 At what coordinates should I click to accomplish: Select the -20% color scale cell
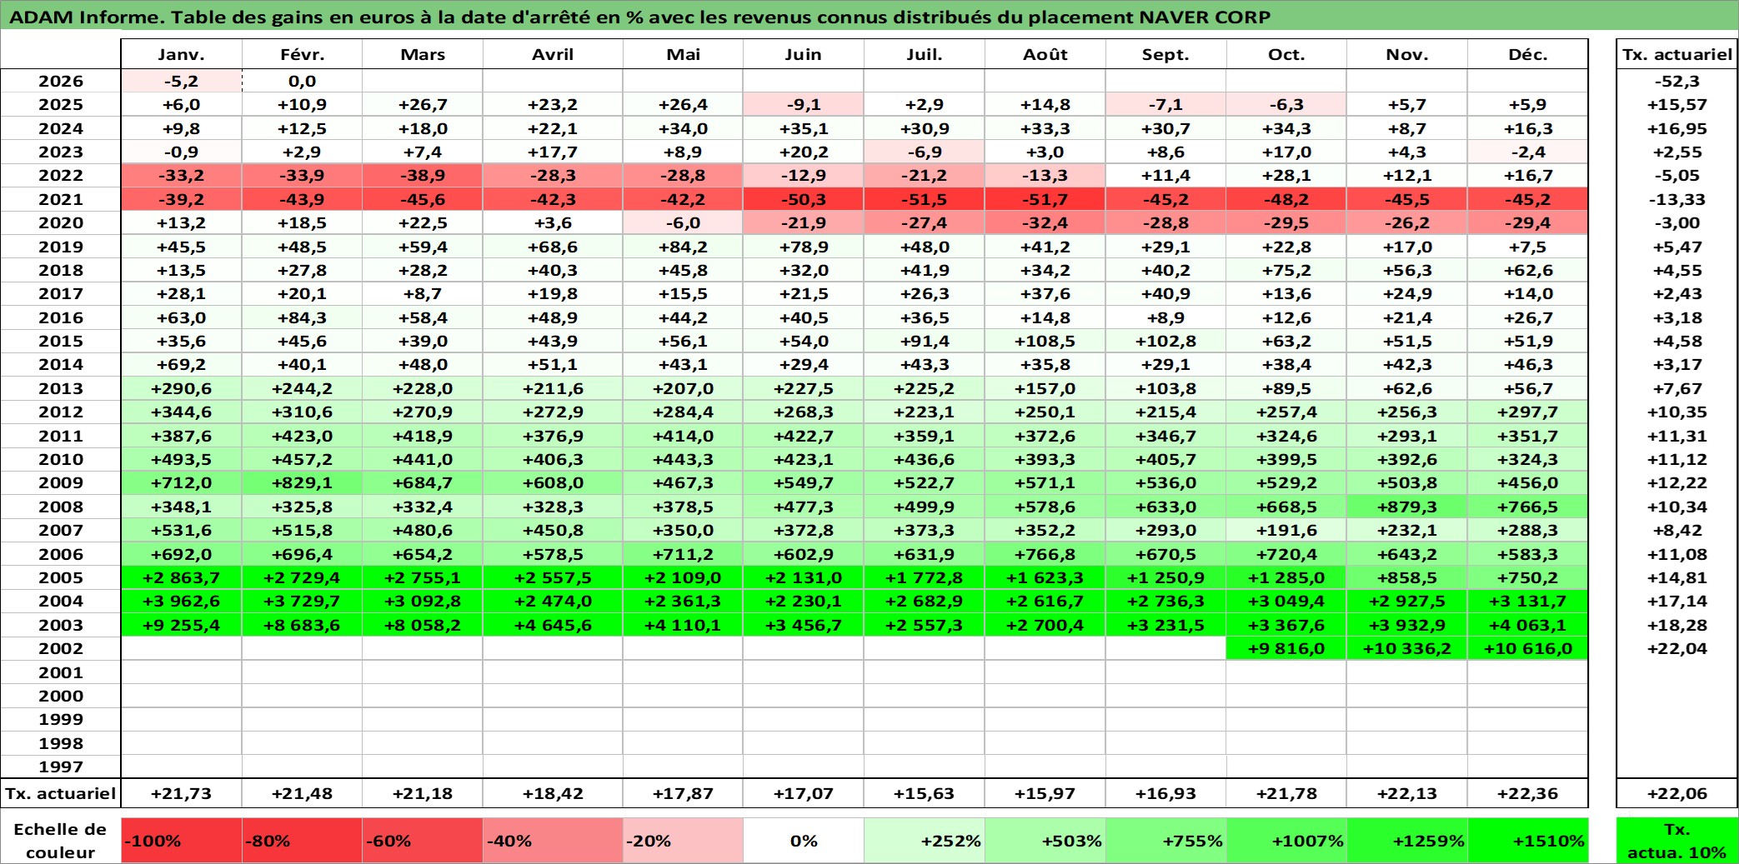point(683,841)
